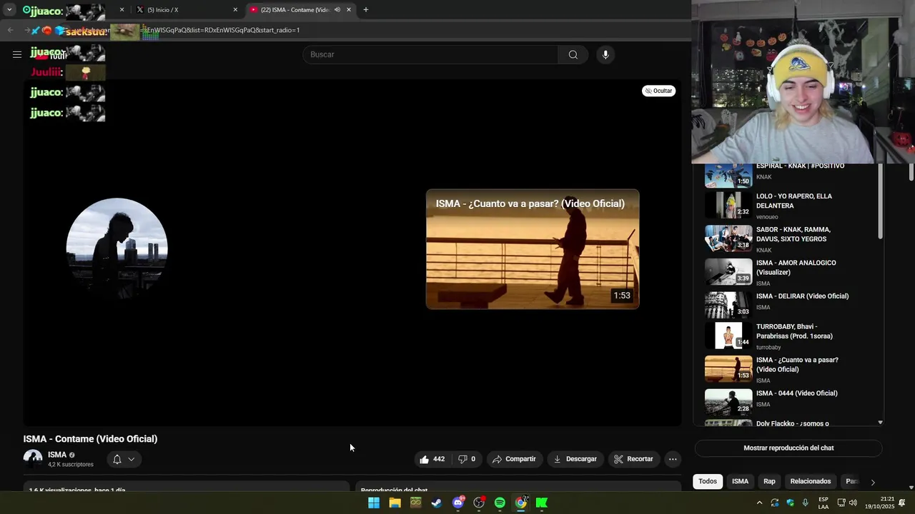Open Google Chrome from the taskbar
Screen dimensions: 915x514
pyautogui.click(x=521, y=503)
